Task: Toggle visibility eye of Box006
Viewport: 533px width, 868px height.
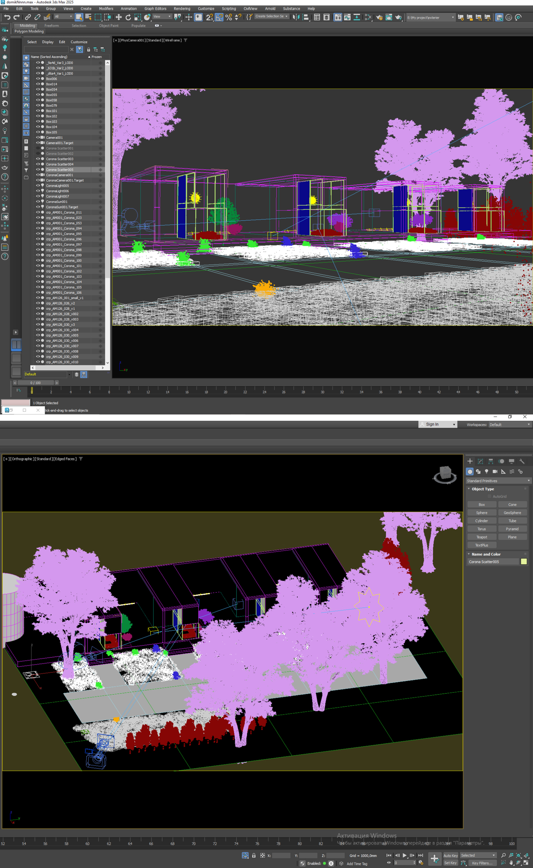Action: pos(38,79)
